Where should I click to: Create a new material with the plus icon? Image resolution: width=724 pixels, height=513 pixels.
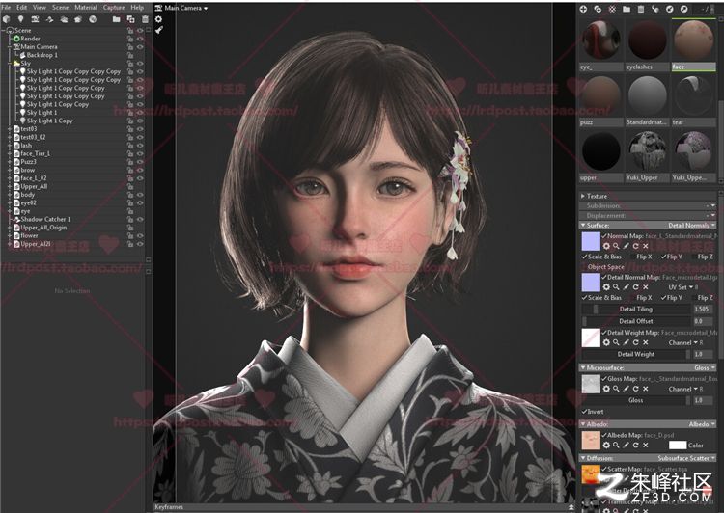pyautogui.click(x=583, y=9)
